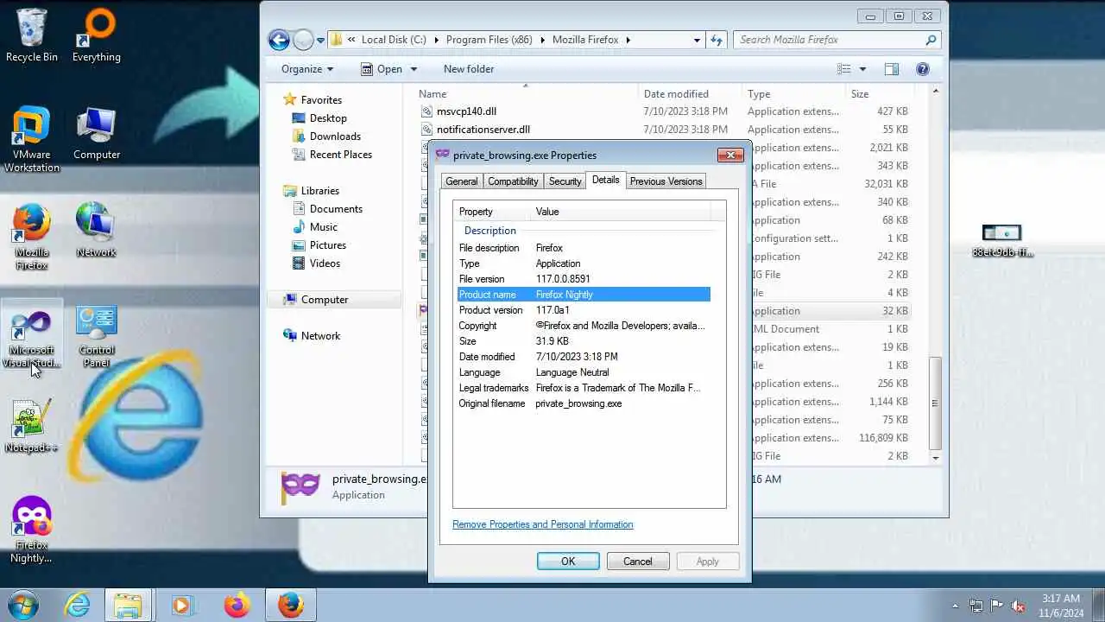This screenshot has height=622, width=1105.
Task: Go back in the Explorer window
Action: 279,40
